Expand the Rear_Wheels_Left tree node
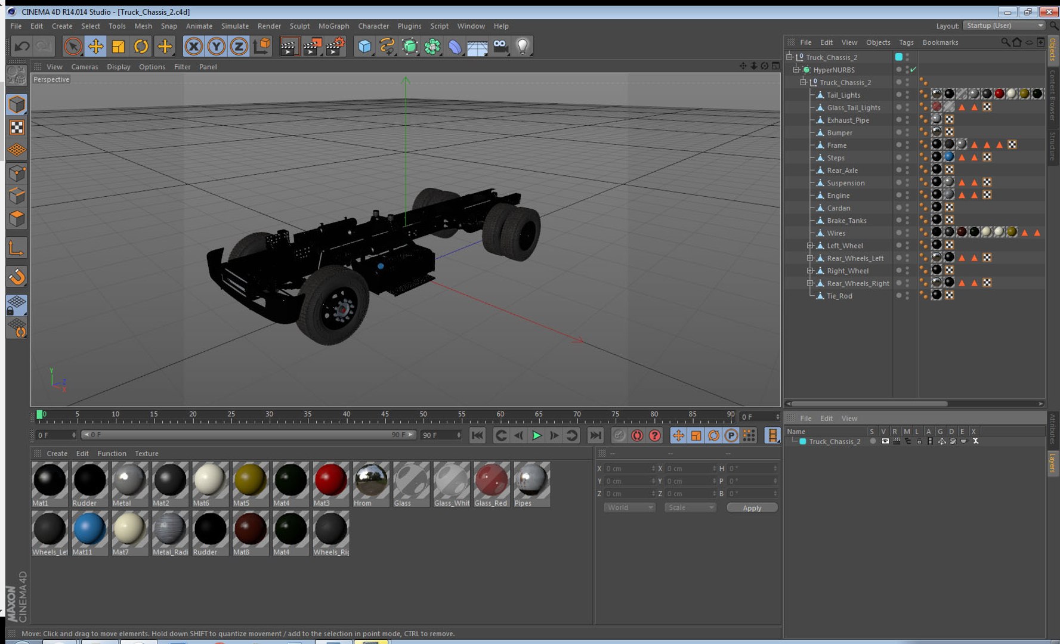 point(810,258)
